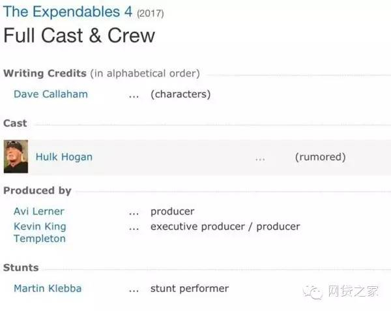The width and height of the screenshot is (391, 311).
Task: Click the producer role beside Avi Lerner
Action: [172, 211]
